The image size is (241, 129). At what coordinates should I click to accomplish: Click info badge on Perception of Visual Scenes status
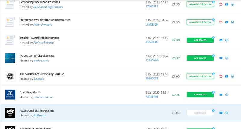pos(213,56)
